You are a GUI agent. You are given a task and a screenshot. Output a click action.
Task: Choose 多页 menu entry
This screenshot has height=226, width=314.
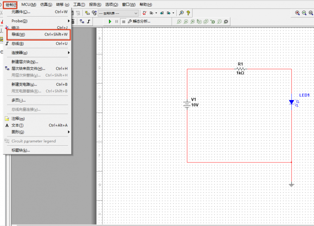(37, 100)
